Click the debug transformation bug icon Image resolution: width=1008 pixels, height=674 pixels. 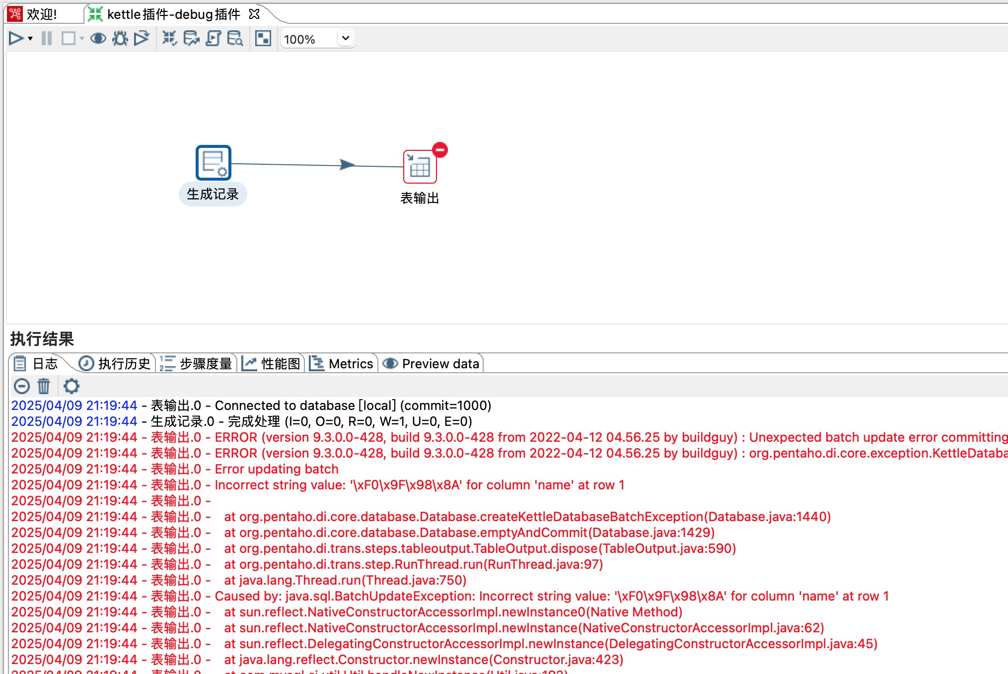tap(120, 38)
